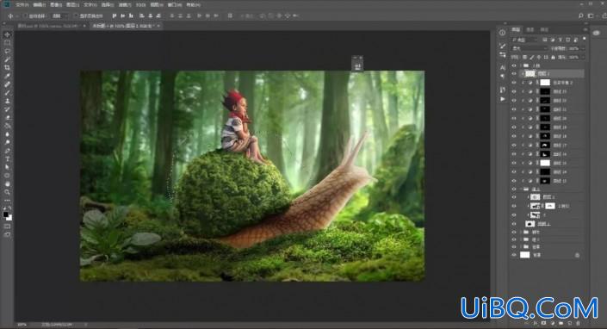Open the workspace switcher in options bar

click(x=591, y=16)
